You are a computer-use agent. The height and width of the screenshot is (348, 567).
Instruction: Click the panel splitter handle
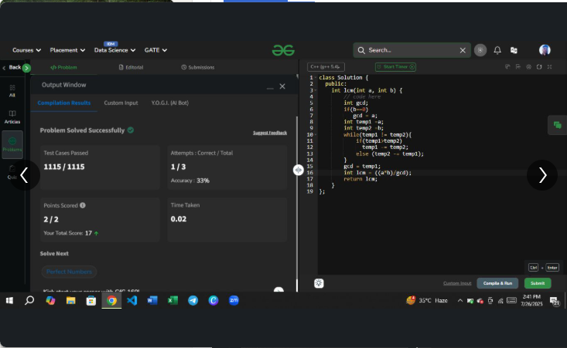299,170
